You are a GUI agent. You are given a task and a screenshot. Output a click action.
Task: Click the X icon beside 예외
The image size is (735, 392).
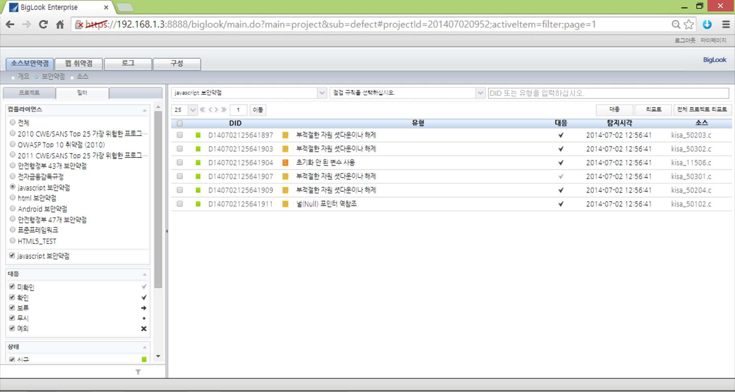144,329
